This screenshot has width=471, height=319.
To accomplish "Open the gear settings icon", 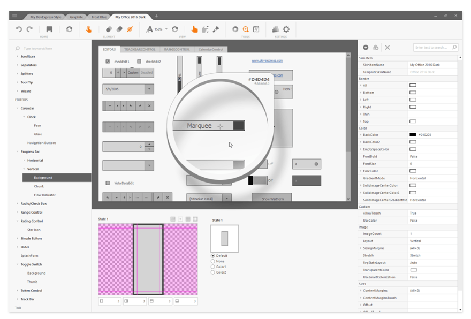I will 286,29.
